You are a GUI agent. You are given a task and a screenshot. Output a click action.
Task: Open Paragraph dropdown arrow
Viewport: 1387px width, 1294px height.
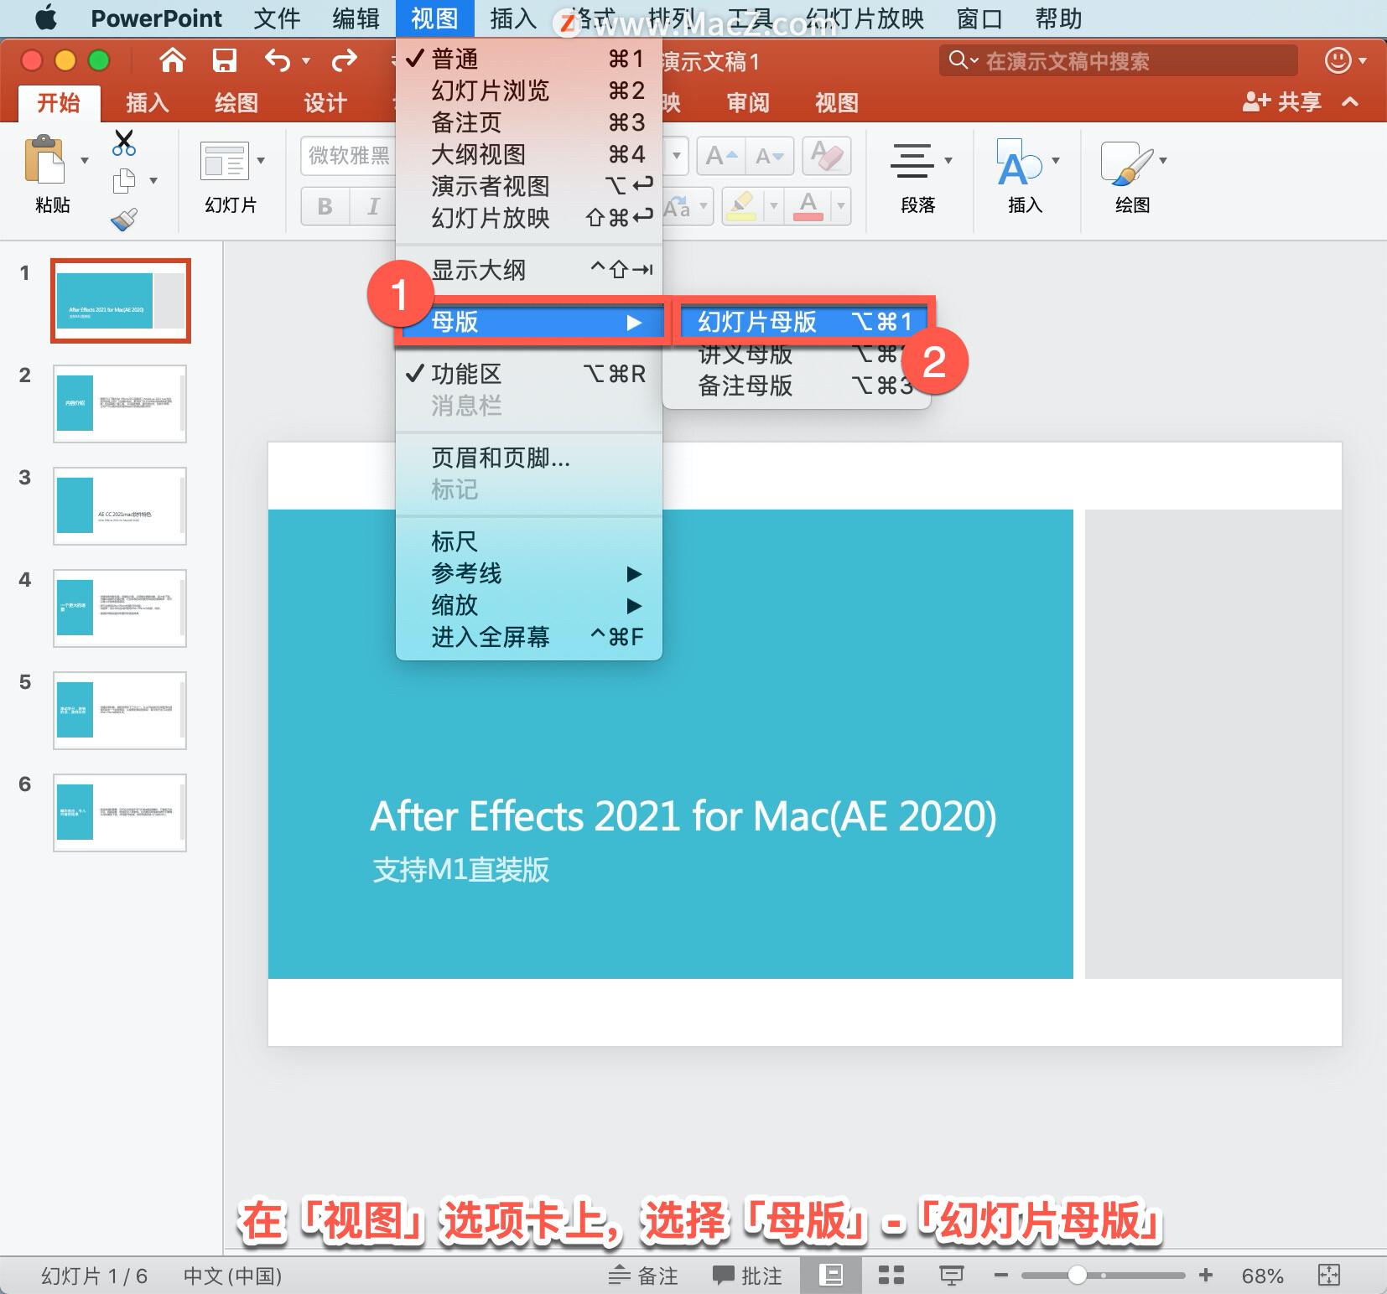point(948,160)
